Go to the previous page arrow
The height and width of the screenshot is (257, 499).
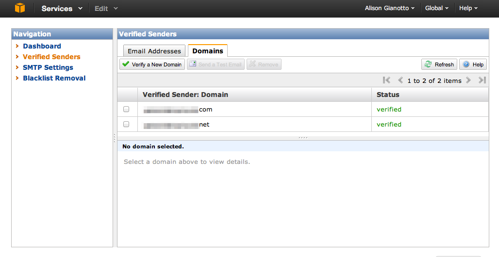400,80
